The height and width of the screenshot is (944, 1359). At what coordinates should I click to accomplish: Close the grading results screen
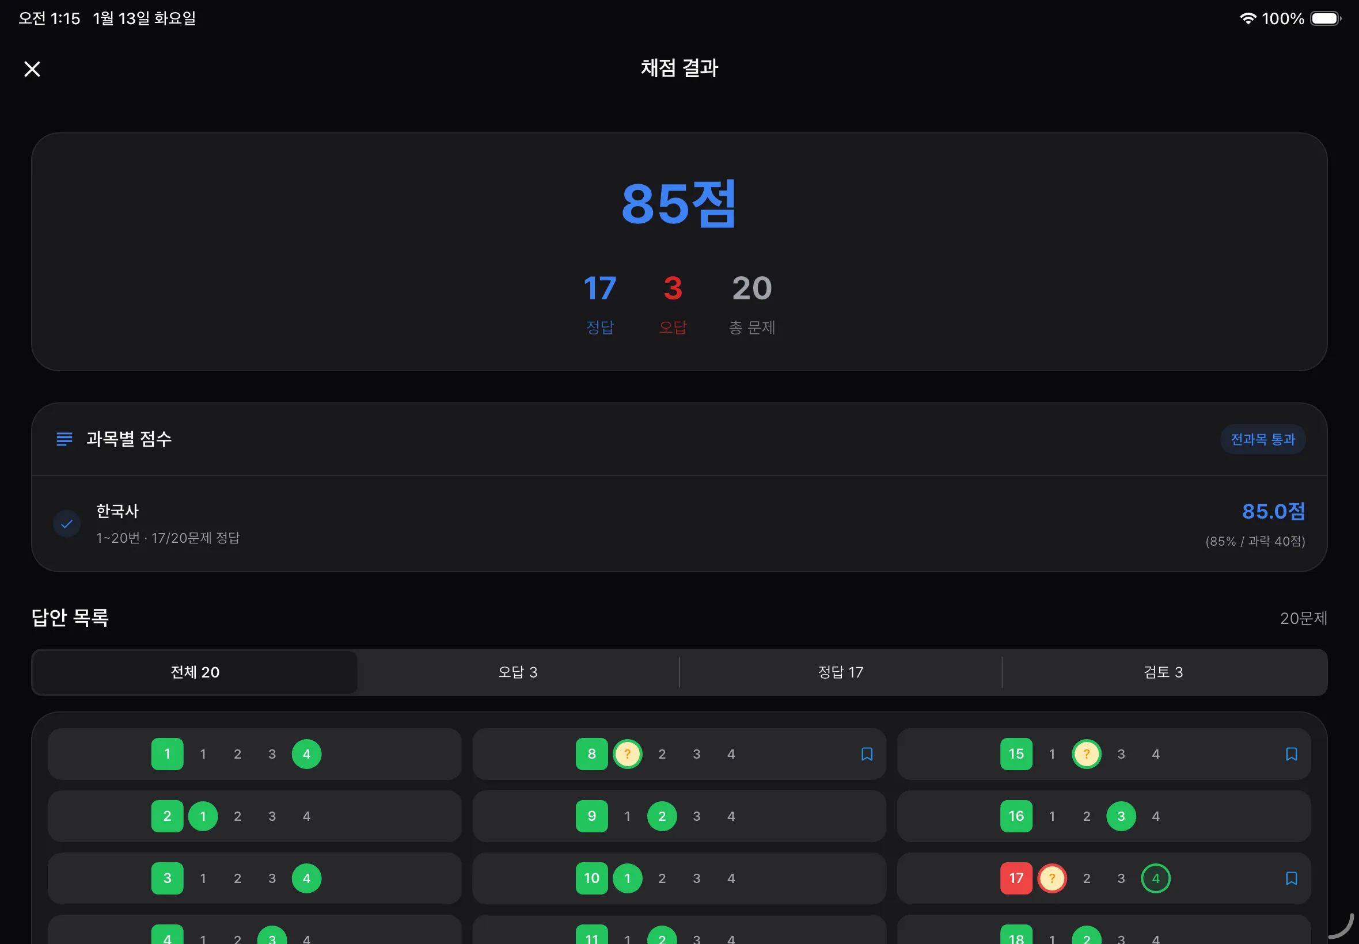pyautogui.click(x=32, y=69)
